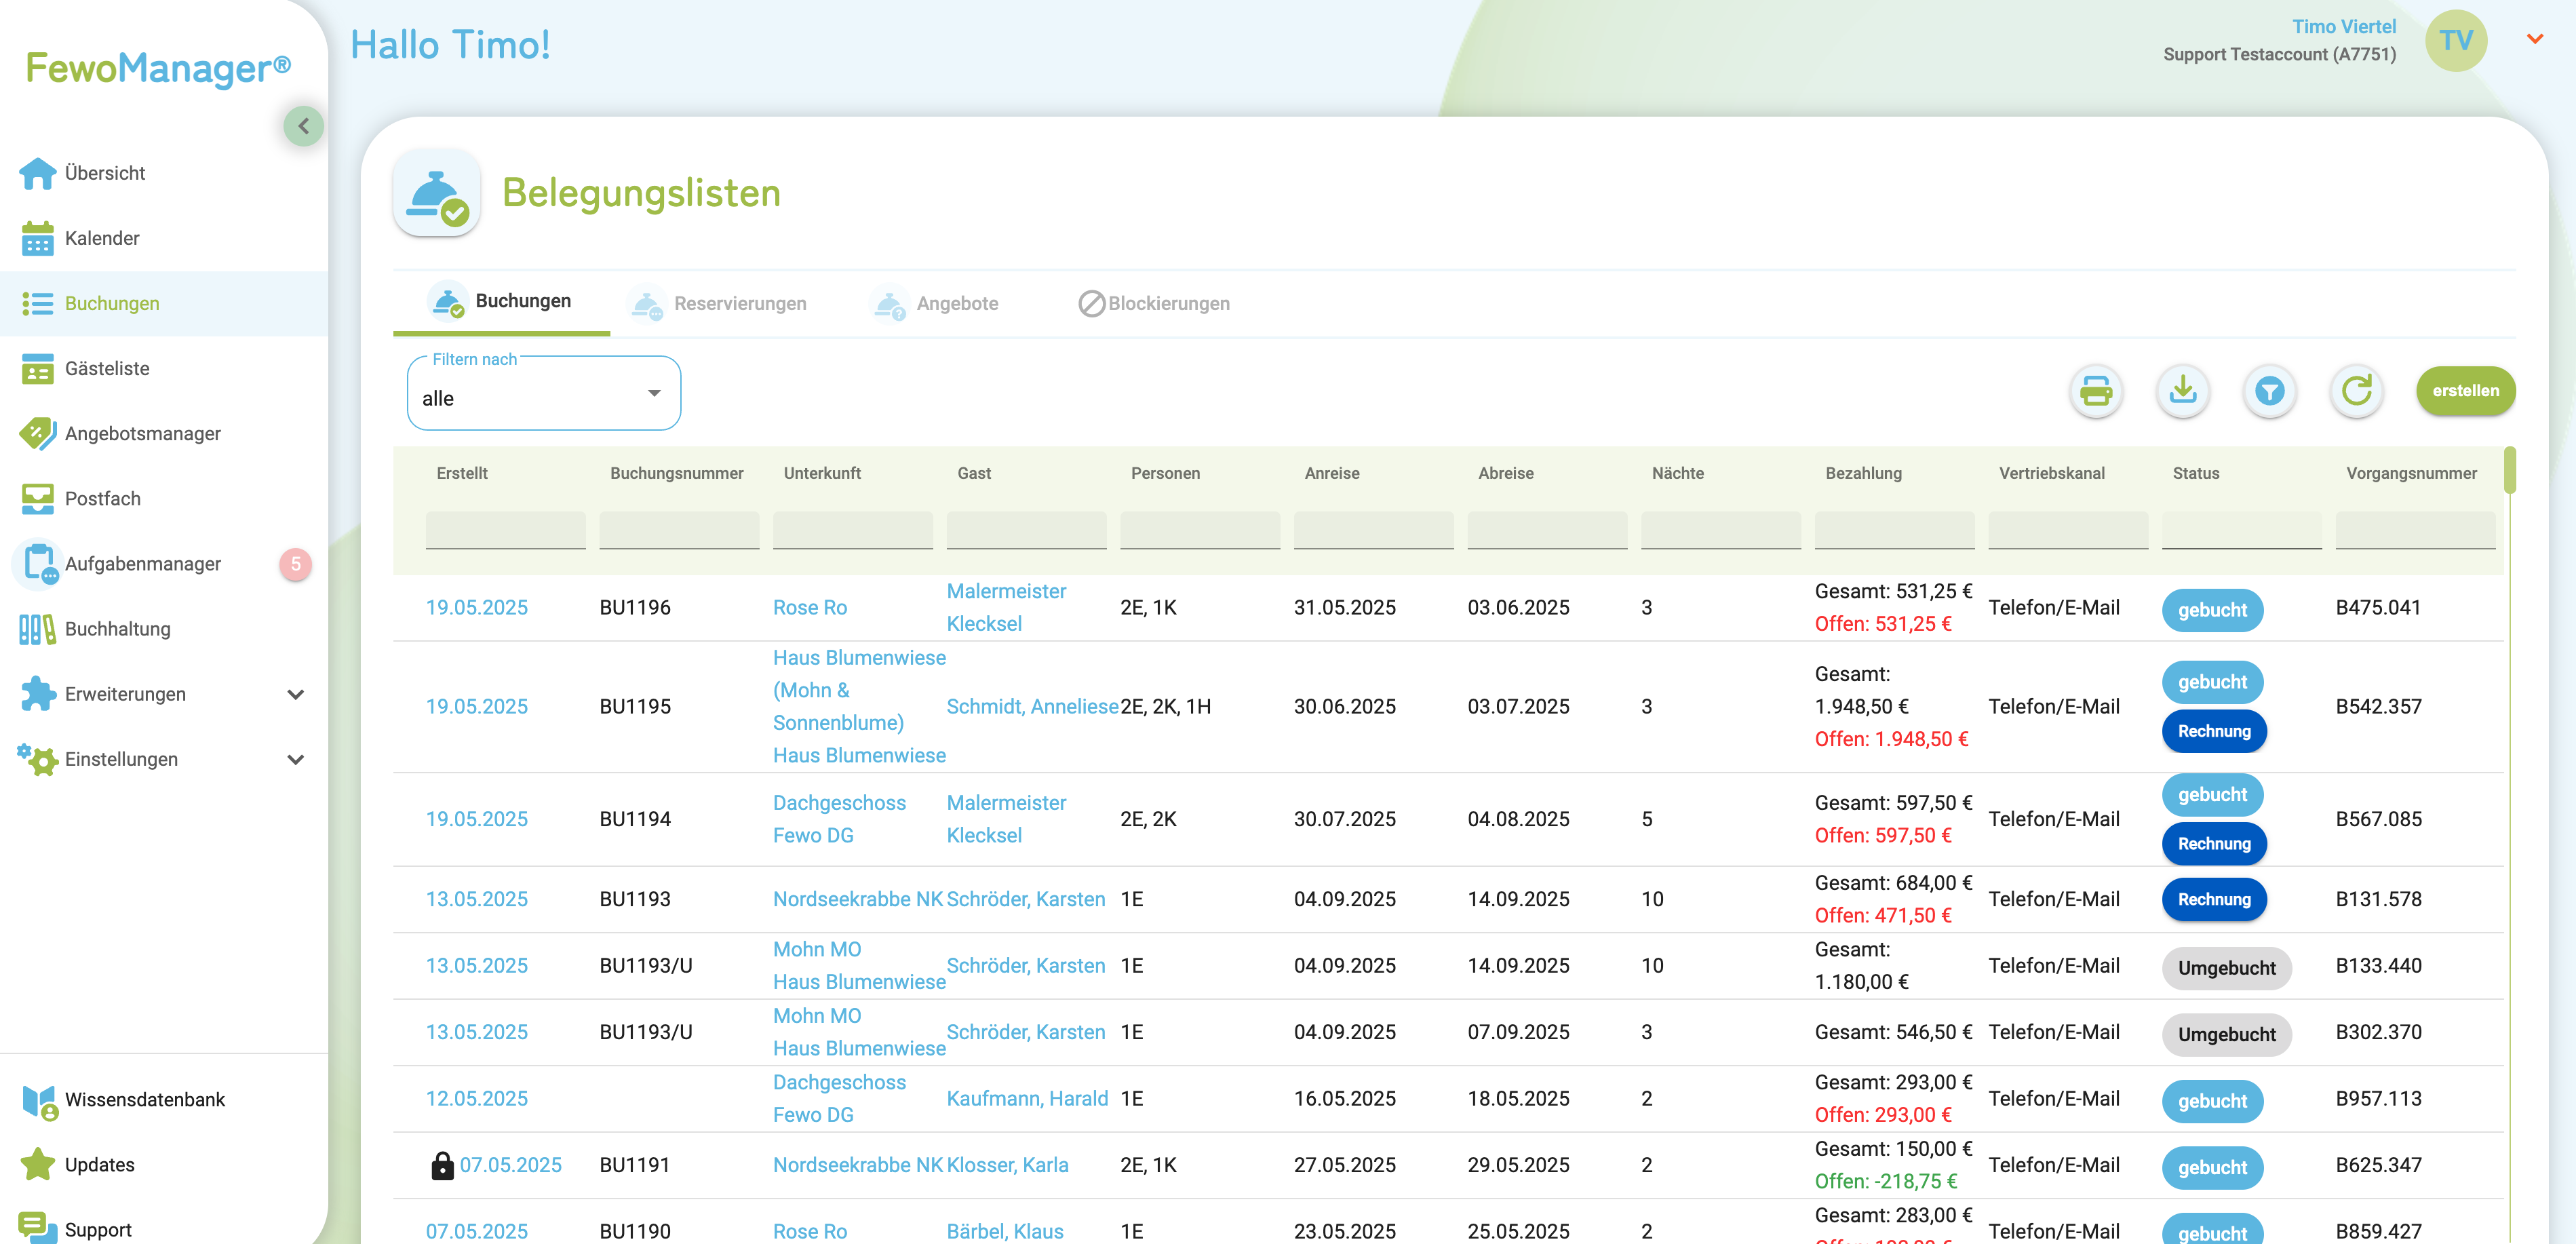Open the Buchhaltung section

click(117, 629)
